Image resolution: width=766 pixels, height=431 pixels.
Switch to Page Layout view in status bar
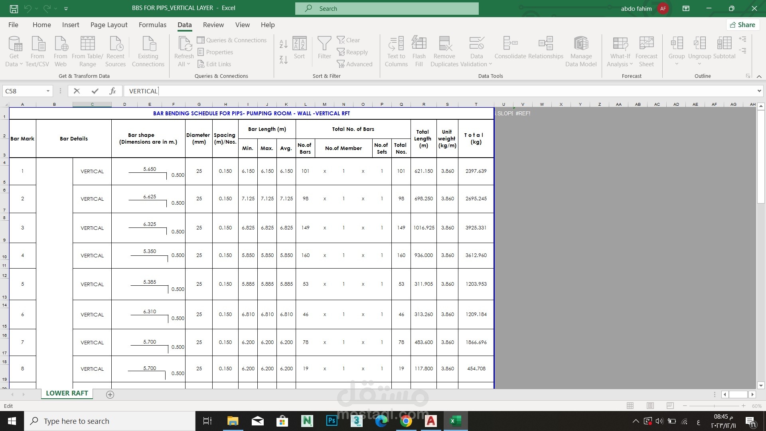click(650, 406)
